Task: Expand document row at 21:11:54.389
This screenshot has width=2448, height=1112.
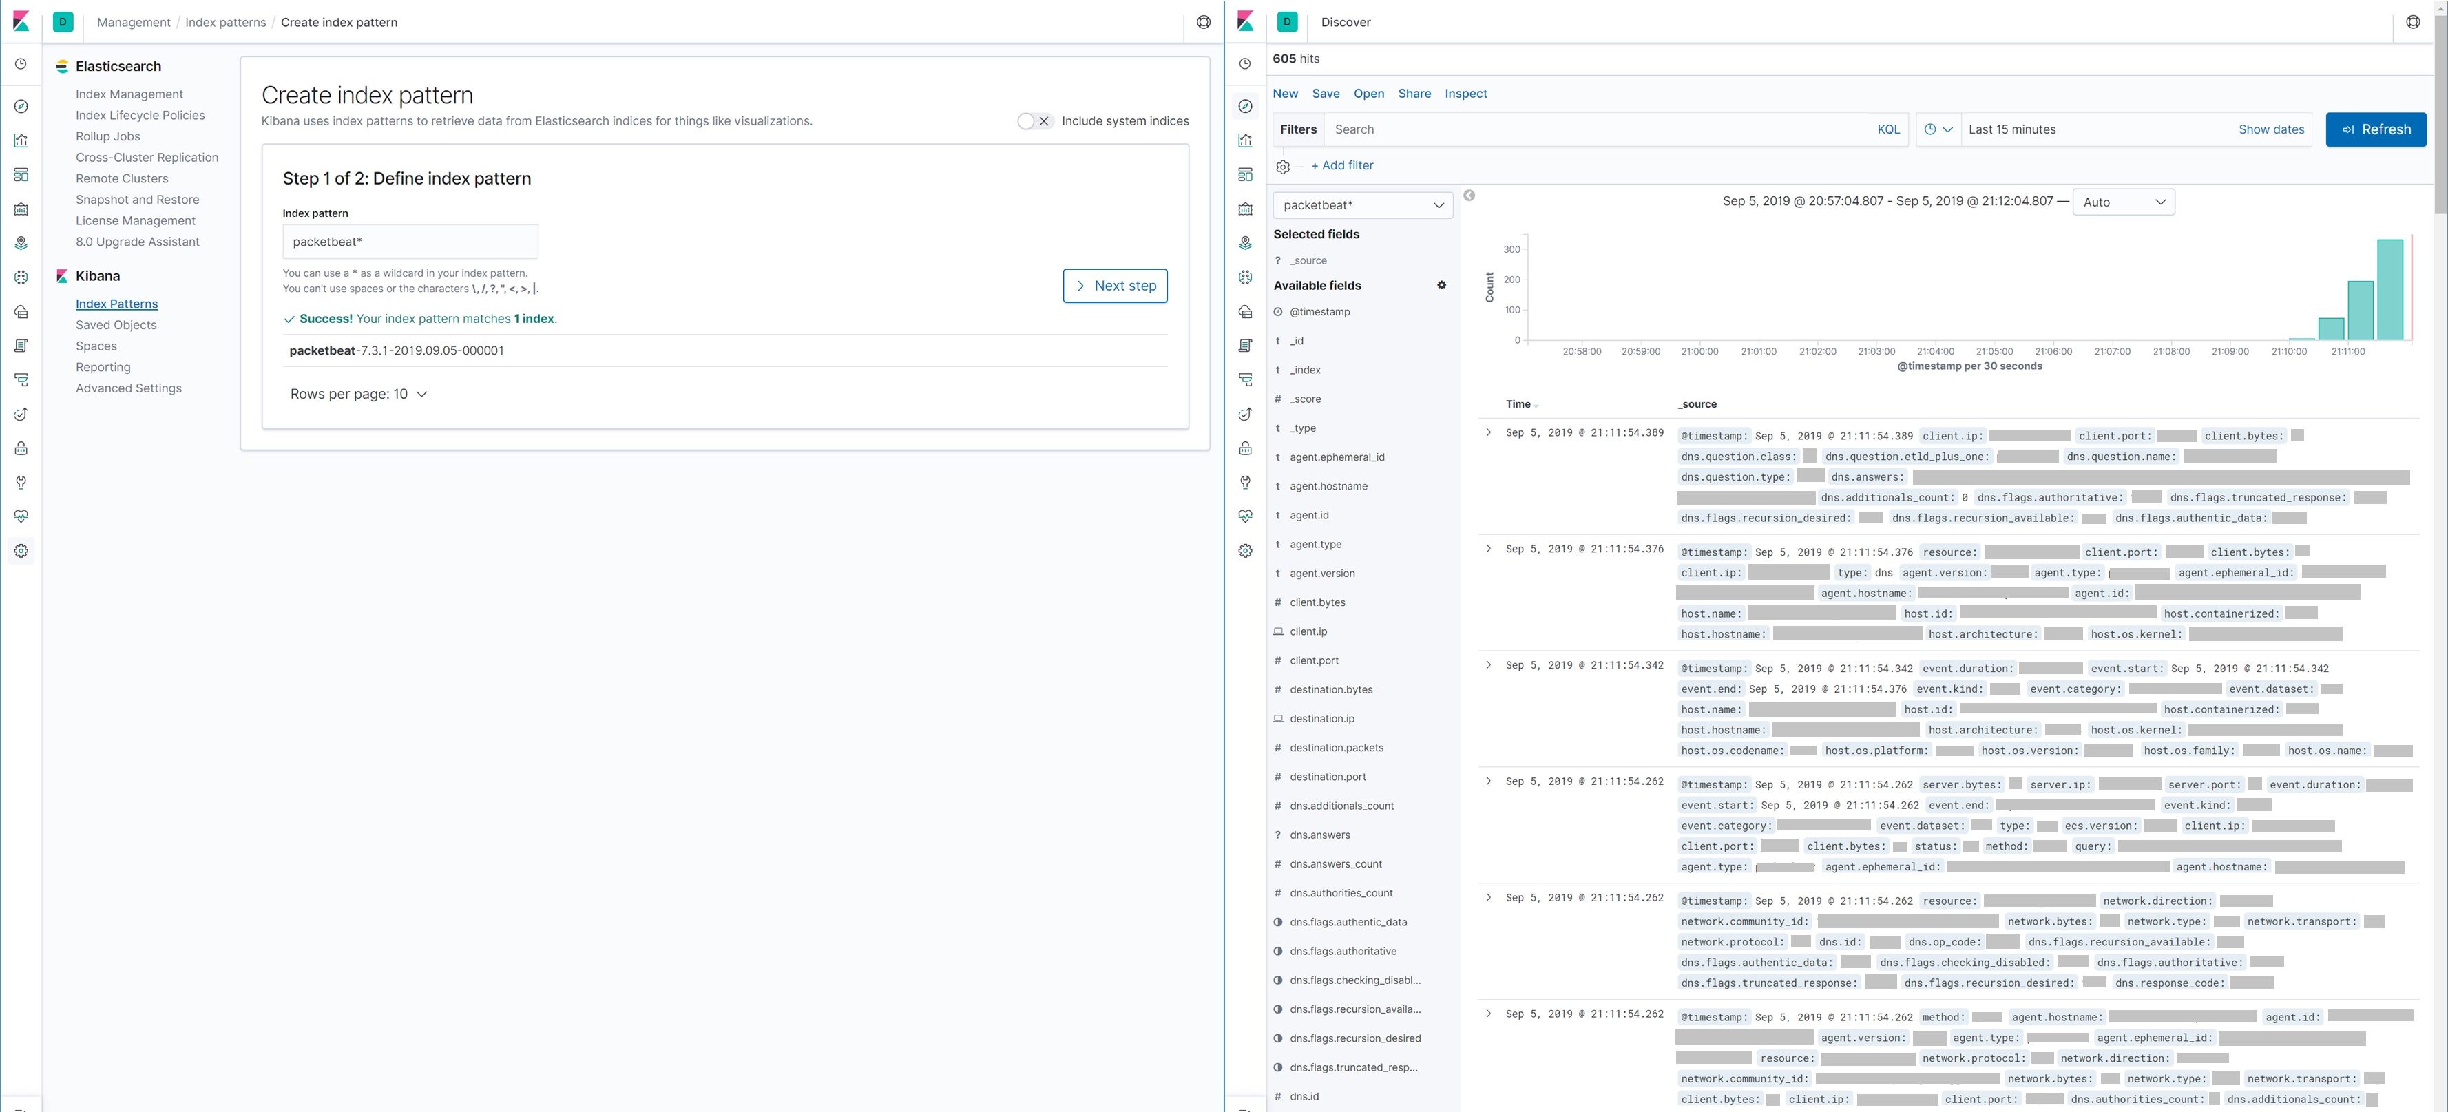Action: pos(1488,432)
